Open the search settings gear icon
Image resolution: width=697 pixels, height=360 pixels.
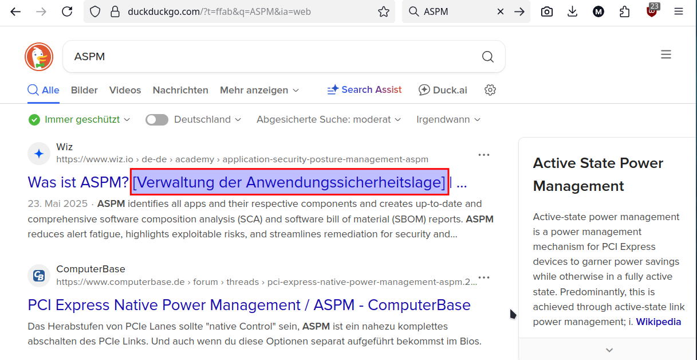point(490,90)
